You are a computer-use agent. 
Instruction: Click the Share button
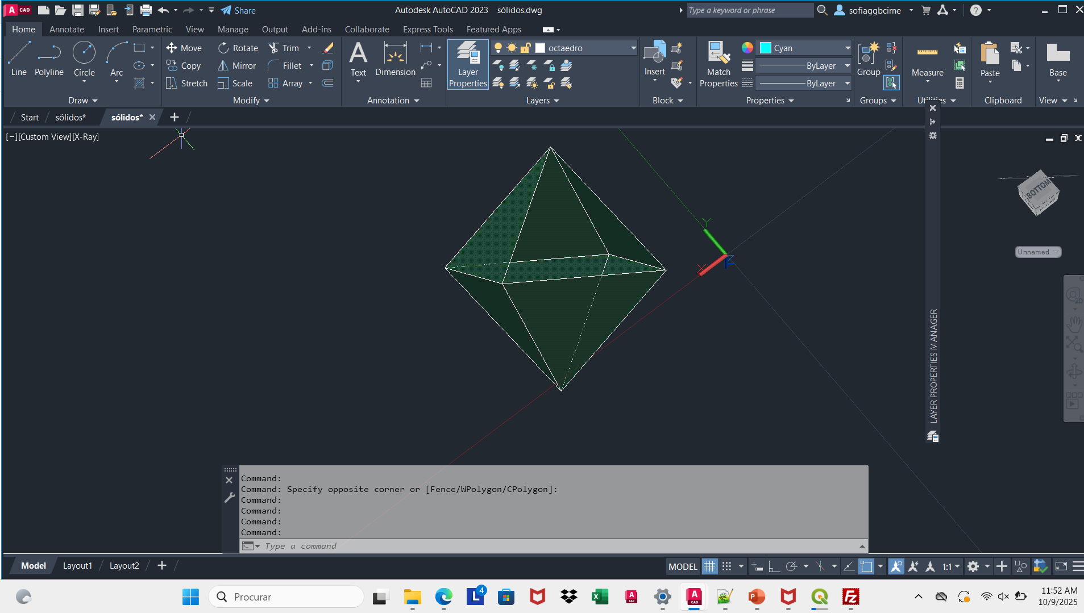pyautogui.click(x=238, y=10)
